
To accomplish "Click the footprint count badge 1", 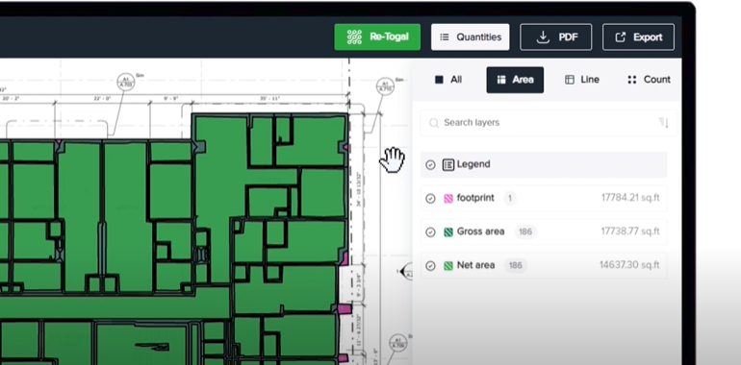I will [x=509, y=198].
